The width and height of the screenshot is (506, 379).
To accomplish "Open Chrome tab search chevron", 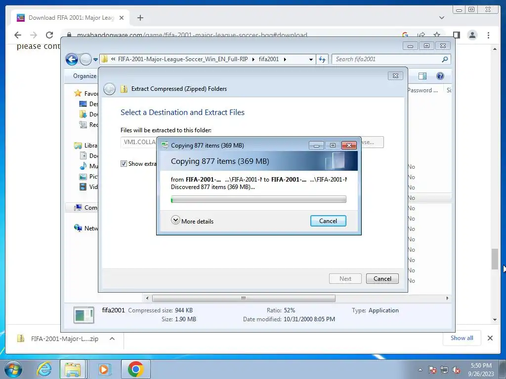I will click(x=441, y=18).
